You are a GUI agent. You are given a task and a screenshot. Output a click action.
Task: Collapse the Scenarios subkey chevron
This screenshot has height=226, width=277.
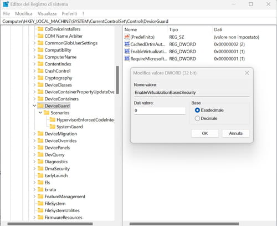pos(40,113)
